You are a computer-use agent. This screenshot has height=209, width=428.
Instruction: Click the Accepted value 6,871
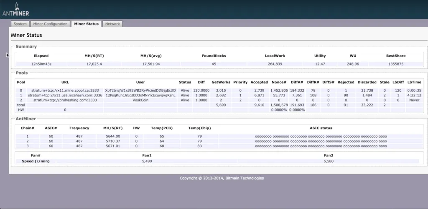[x=259, y=96]
